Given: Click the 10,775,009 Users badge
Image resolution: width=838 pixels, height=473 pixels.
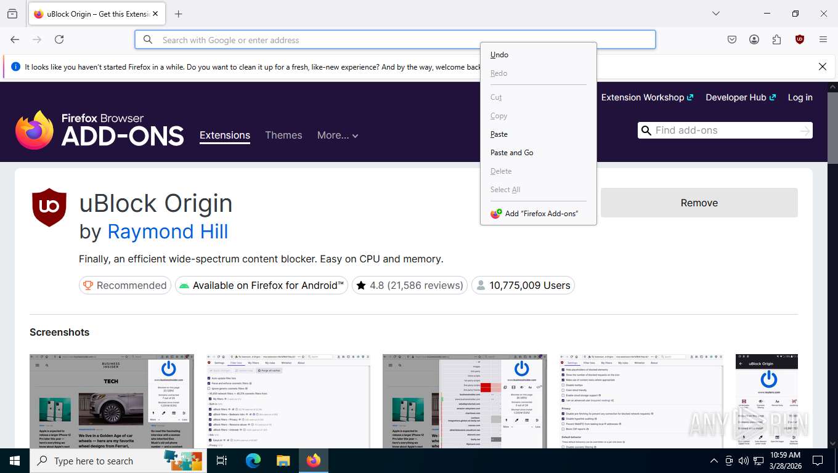Looking at the screenshot, I should tap(523, 285).
